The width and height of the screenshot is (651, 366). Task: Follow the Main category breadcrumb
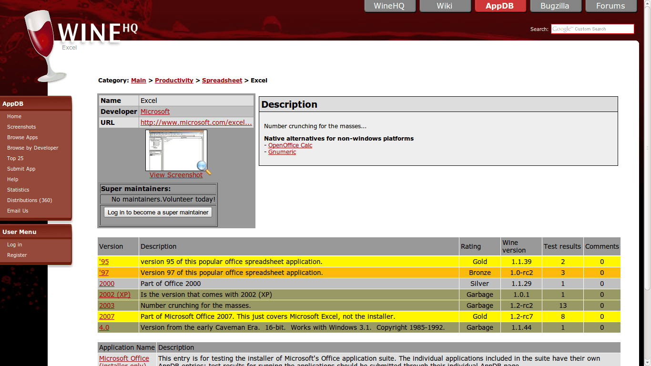pyautogui.click(x=139, y=81)
